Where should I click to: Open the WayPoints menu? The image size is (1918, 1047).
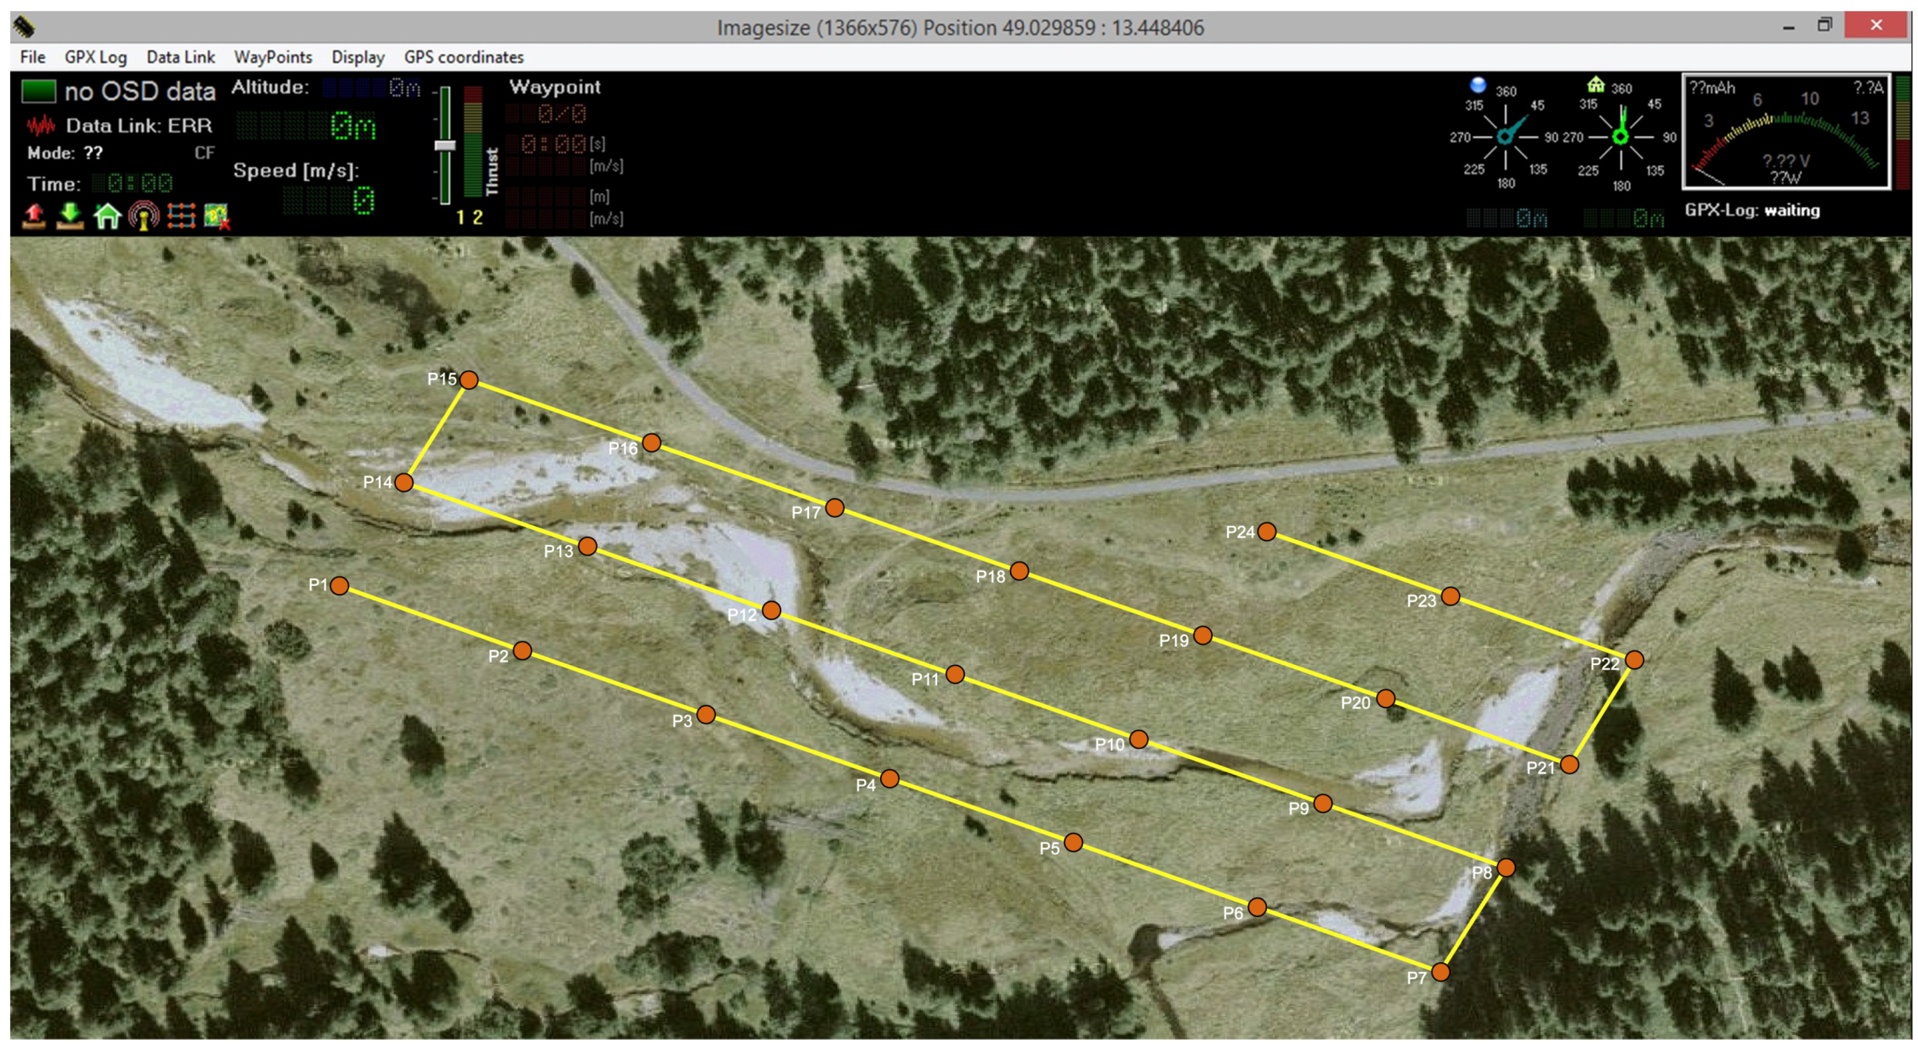pos(274,57)
